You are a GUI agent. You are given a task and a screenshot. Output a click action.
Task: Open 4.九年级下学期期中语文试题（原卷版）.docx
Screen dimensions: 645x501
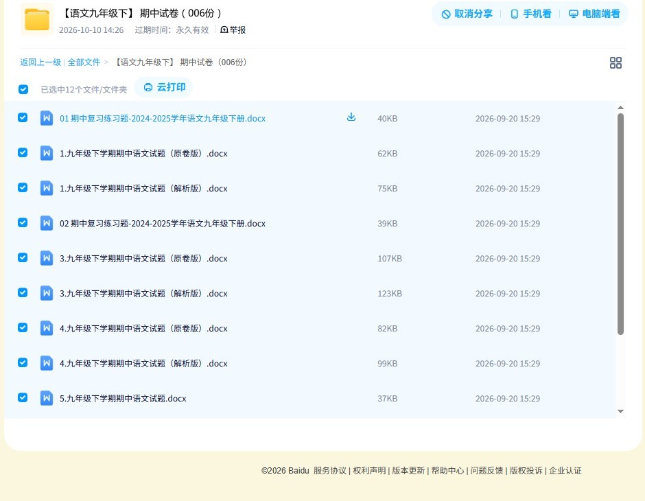143,328
